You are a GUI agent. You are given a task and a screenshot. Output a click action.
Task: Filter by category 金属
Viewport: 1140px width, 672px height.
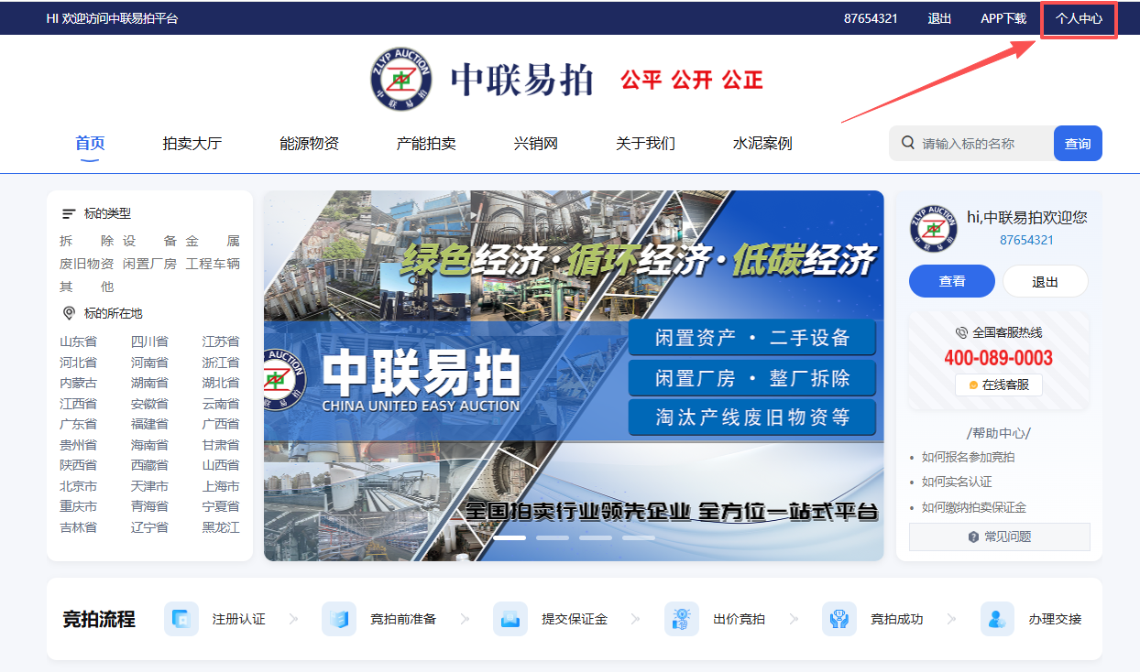(213, 241)
